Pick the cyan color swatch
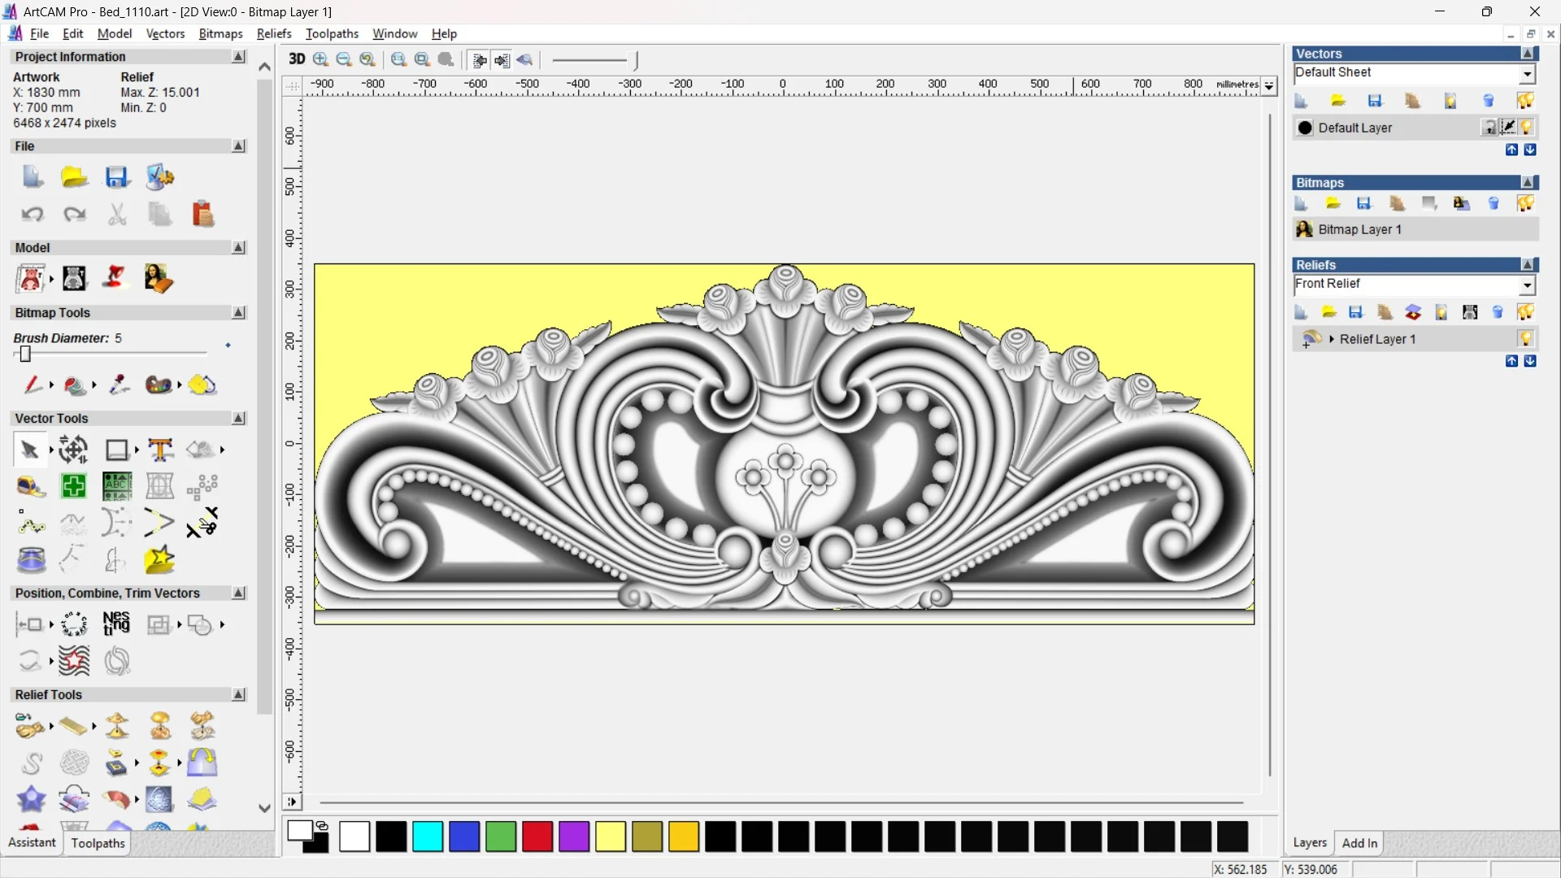Viewport: 1561px width, 878px height. tap(428, 837)
